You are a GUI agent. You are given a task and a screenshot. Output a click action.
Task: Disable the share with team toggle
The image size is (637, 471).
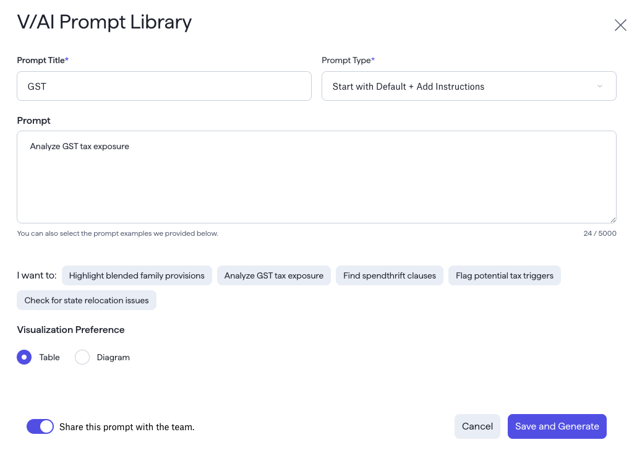(40, 426)
